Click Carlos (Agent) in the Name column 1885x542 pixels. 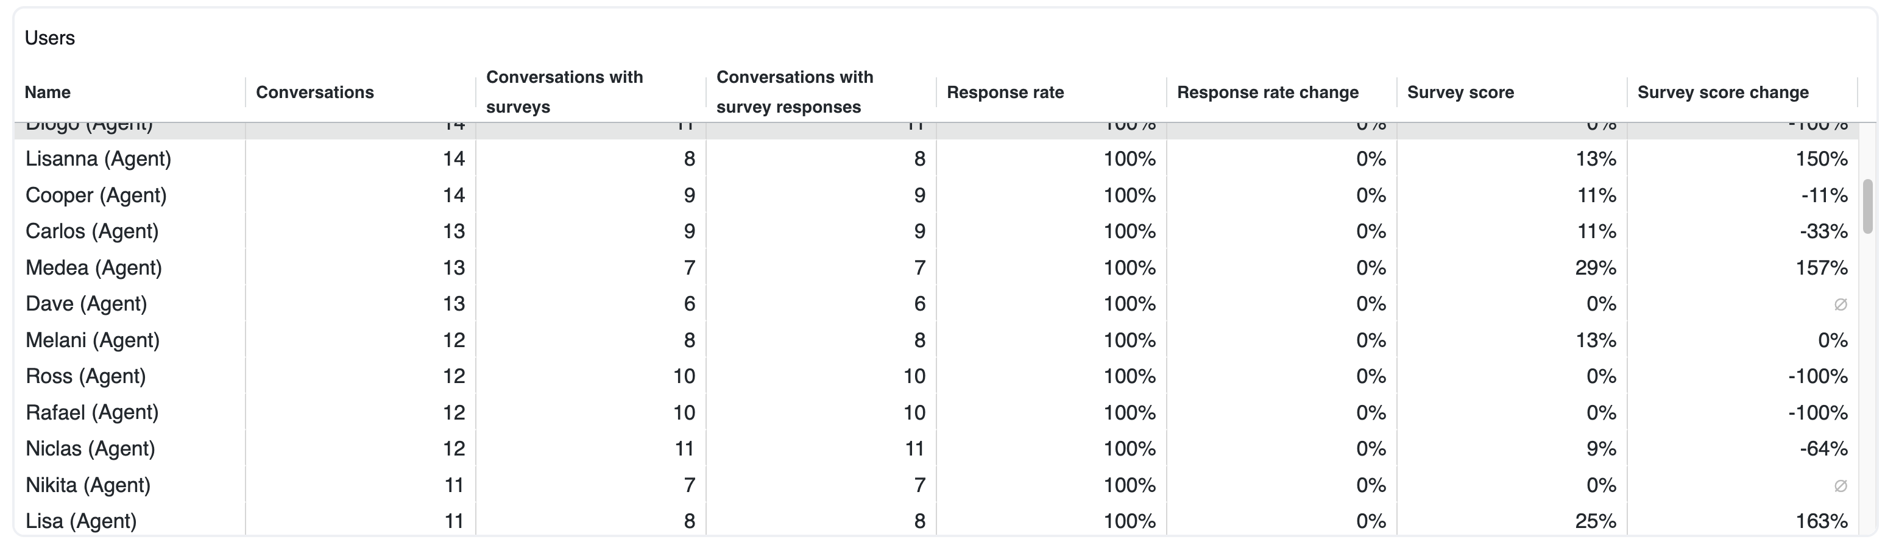[x=92, y=231]
